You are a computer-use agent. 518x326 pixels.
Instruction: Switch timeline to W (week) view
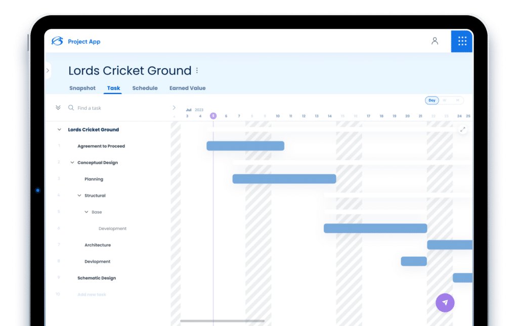pyautogui.click(x=444, y=100)
